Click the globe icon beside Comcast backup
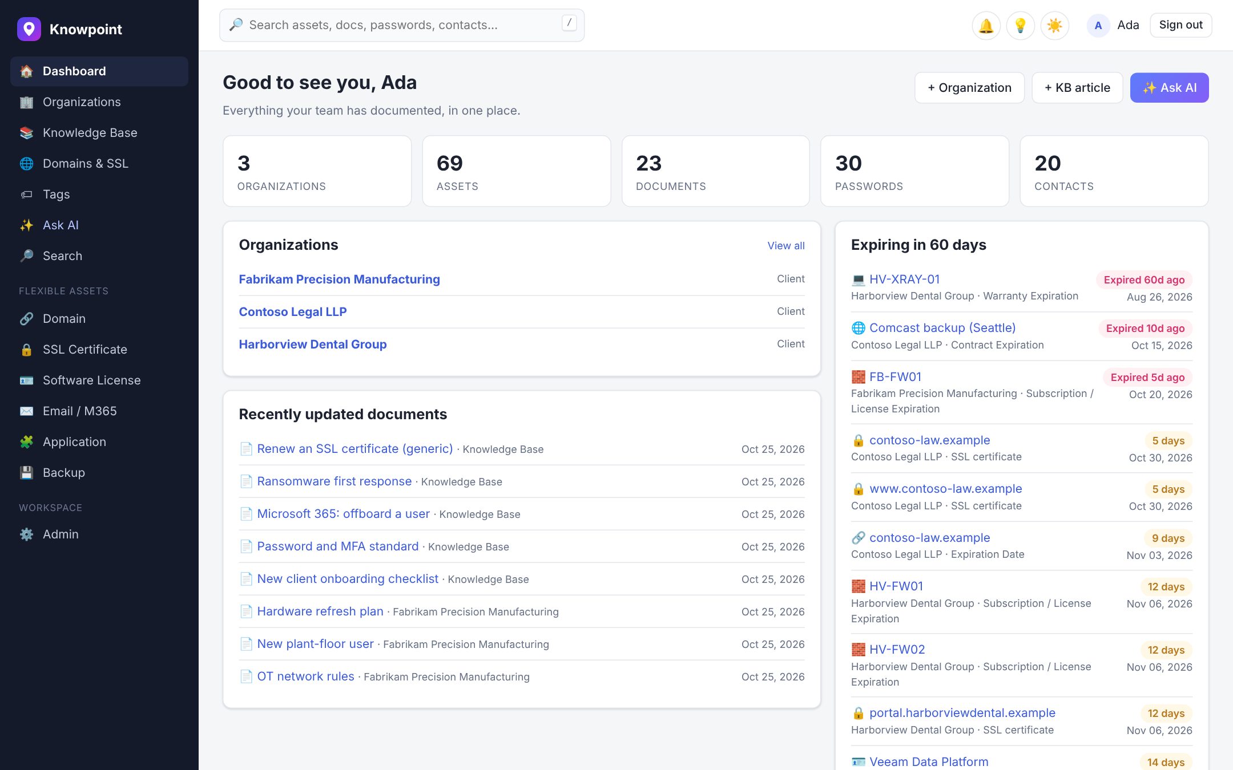This screenshot has width=1233, height=770. click(x=858, y=328)
